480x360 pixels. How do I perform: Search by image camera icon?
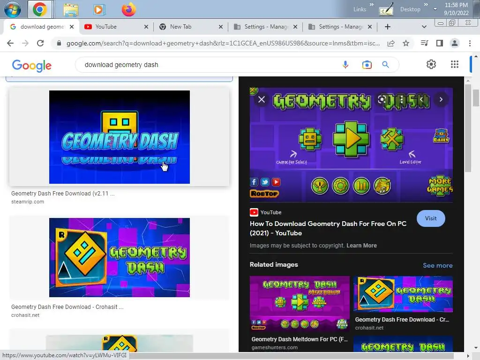pos(367,65)
